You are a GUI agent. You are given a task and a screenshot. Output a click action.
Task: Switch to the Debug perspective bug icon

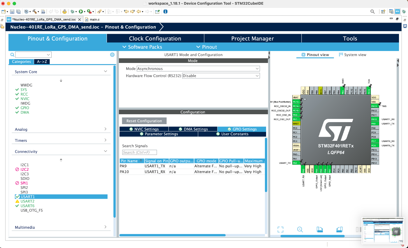(404, 12)
